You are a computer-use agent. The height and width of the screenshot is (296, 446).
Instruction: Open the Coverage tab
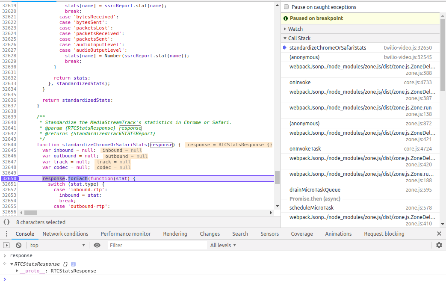tap(302, 234)
